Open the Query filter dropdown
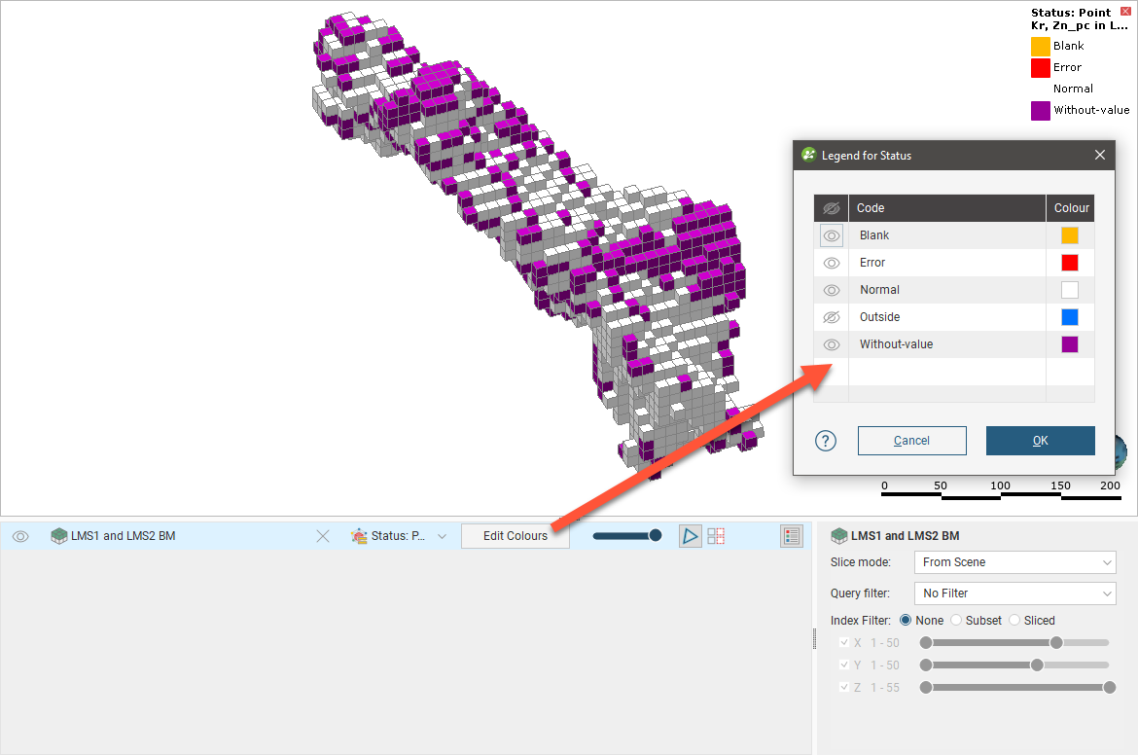1138x755 pixels. 1014,593
